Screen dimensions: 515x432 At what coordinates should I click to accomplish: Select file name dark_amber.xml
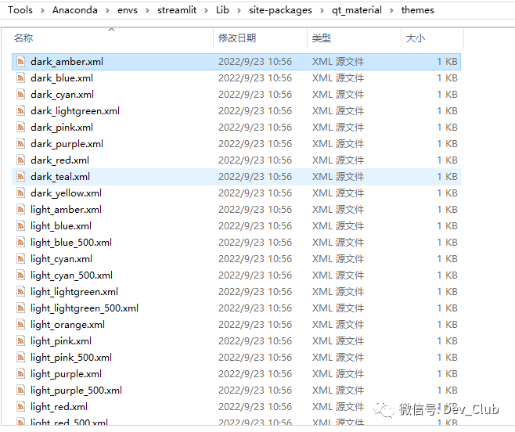67,61
